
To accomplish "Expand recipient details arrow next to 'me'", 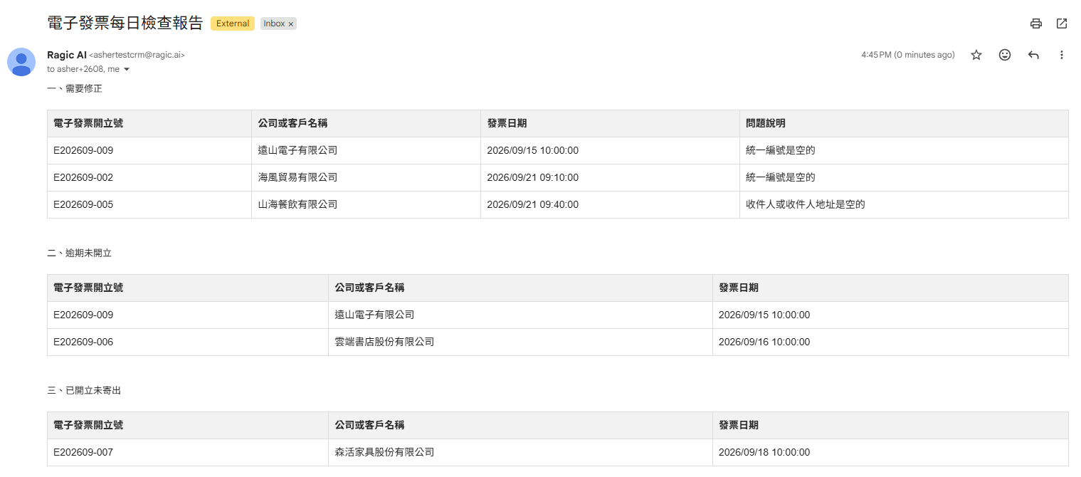I will pos(127,69).
